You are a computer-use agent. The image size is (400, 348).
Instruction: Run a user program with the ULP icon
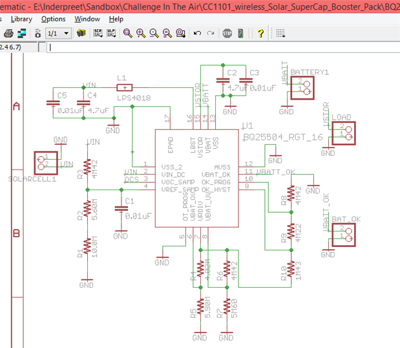(110, 32)
